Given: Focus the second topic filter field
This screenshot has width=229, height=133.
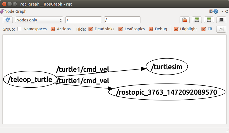Looking at the screenshot, I should pos(122,20).
